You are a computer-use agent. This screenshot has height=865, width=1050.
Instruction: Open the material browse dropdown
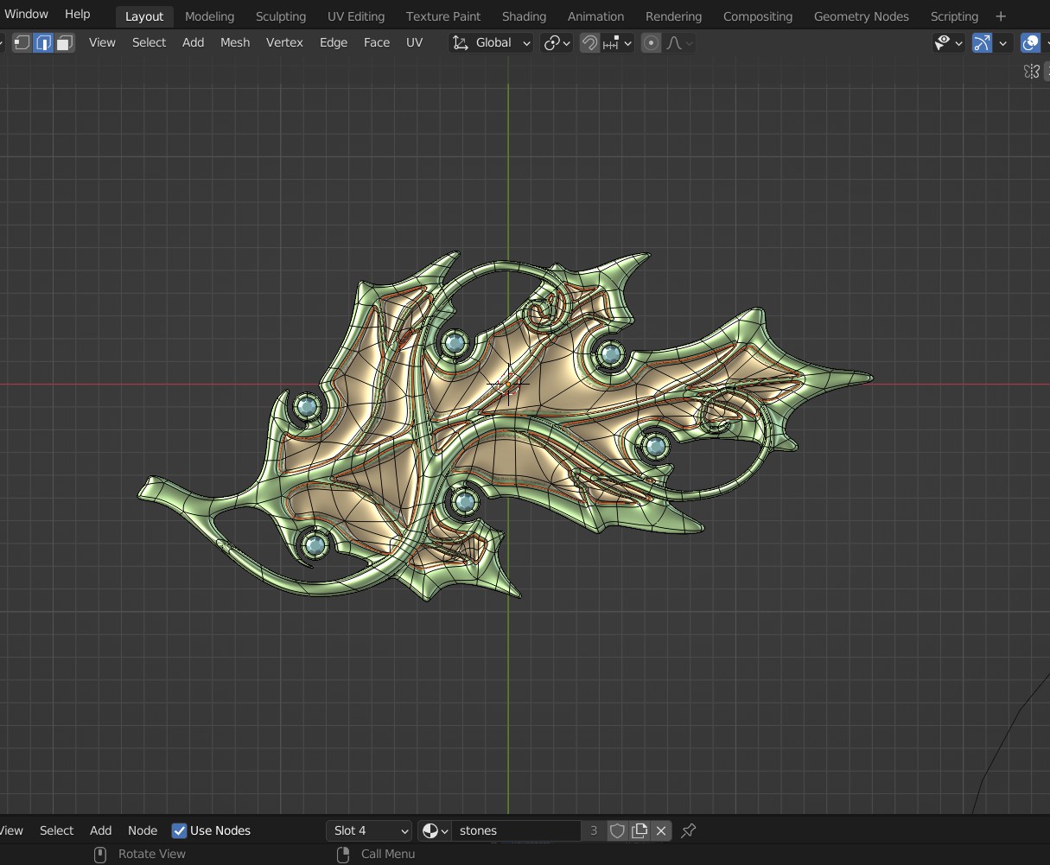[435, 830]
